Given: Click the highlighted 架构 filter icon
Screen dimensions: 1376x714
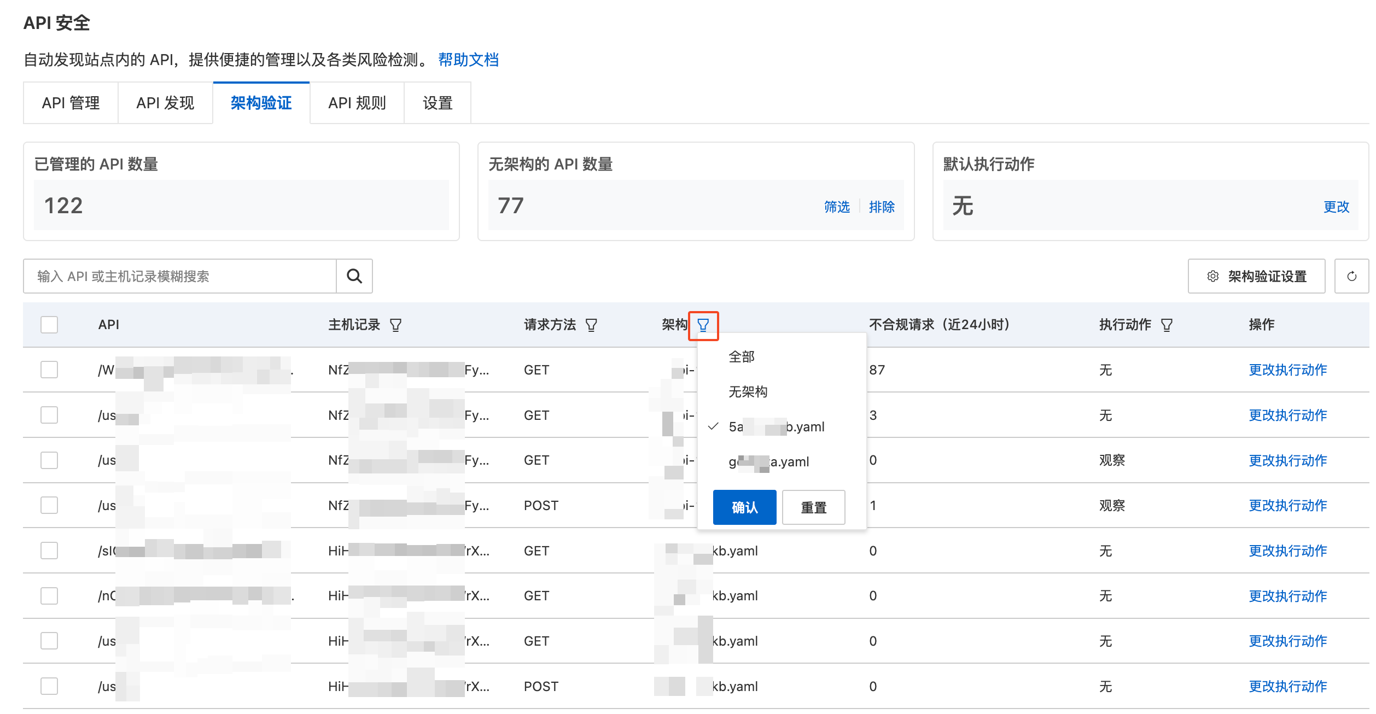Looking at the screenshot, I should pyautogui.click(x=703, y=325).
